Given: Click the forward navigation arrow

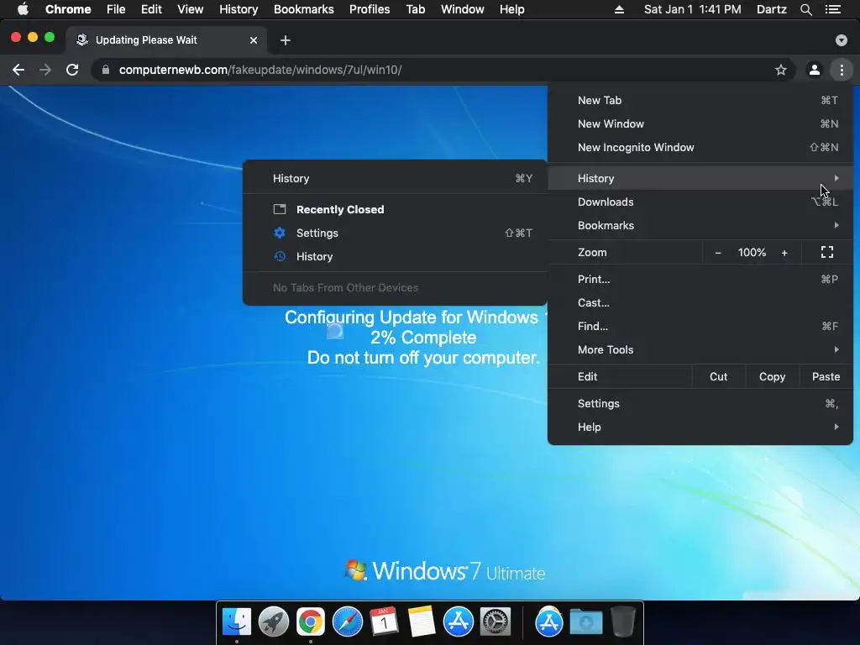Looking at the screenshot, I should tap(45, 70).
